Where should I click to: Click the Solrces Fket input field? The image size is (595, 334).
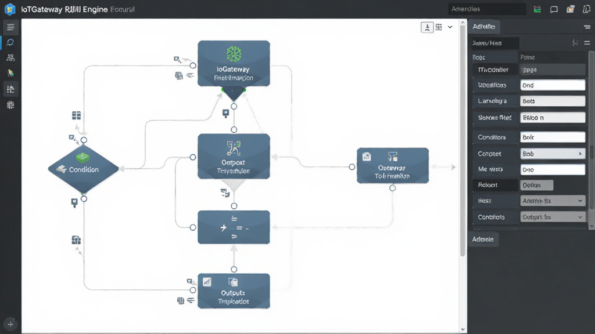click(x=553, y=118)
